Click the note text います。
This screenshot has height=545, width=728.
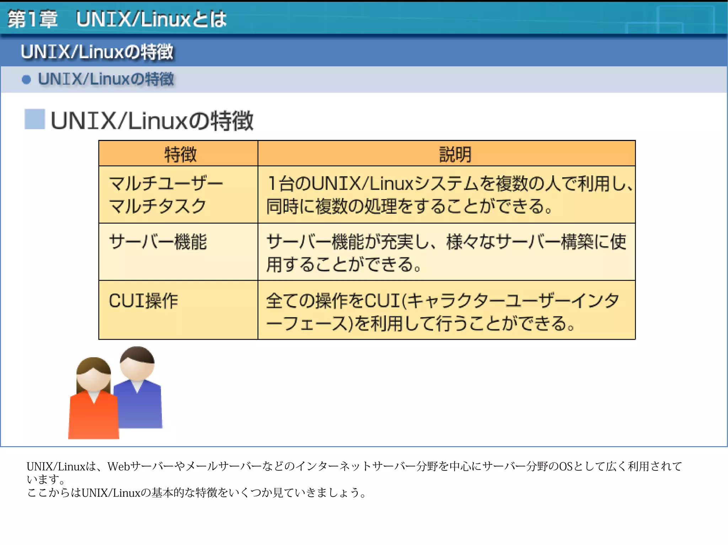(46, 479)
